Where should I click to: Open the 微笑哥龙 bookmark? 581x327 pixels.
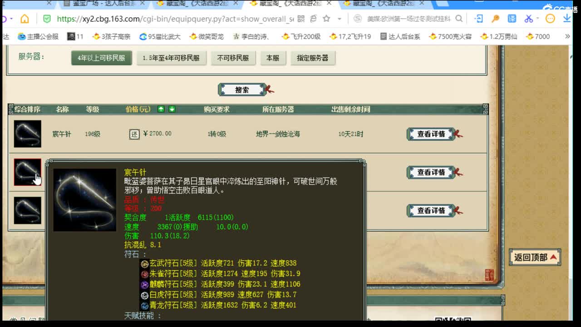[x=206, y=36]
